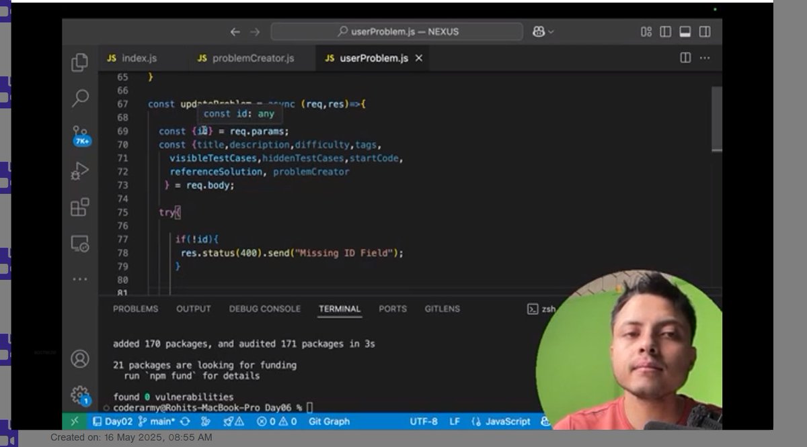Open Git Graph from status bar
This screenshot has height=447, width=807.
click(x=329, y=421)
